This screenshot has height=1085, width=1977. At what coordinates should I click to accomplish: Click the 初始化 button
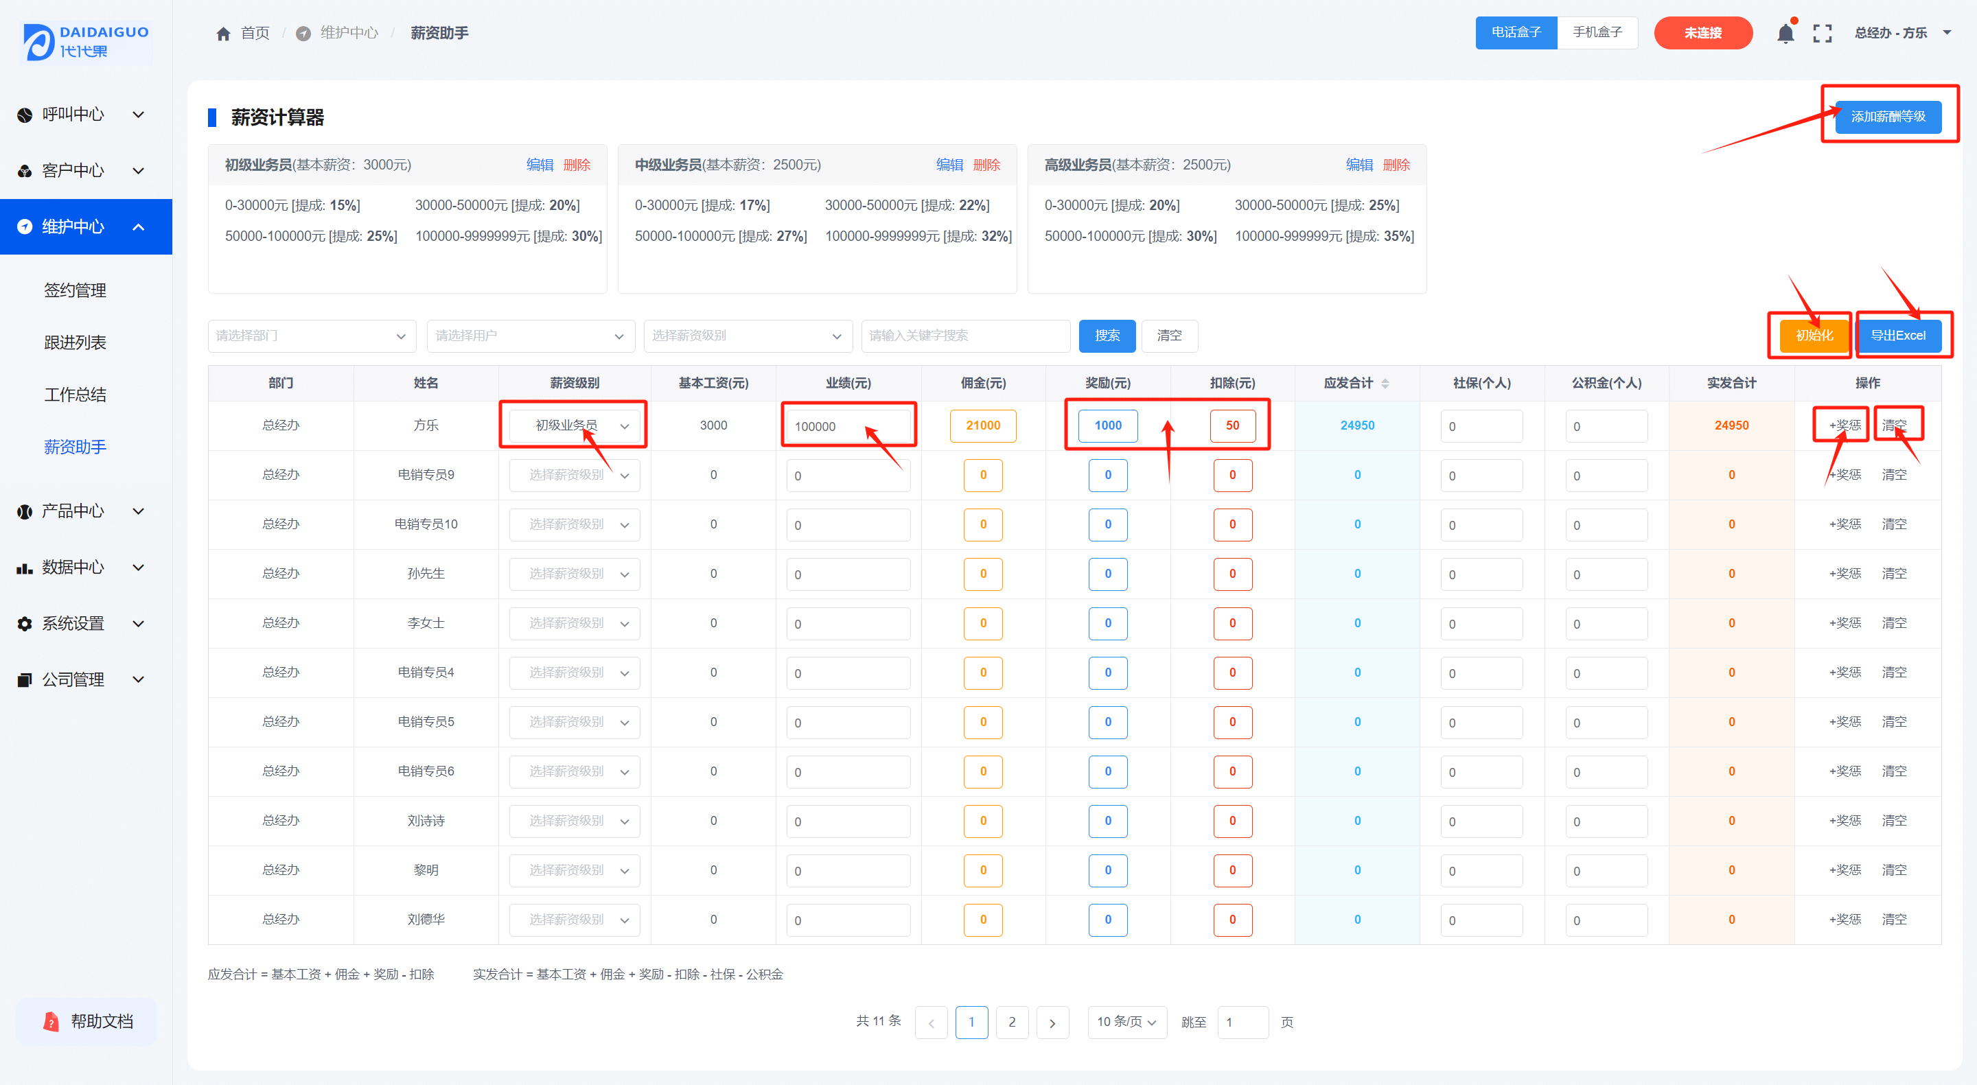tap(1814, 336)
